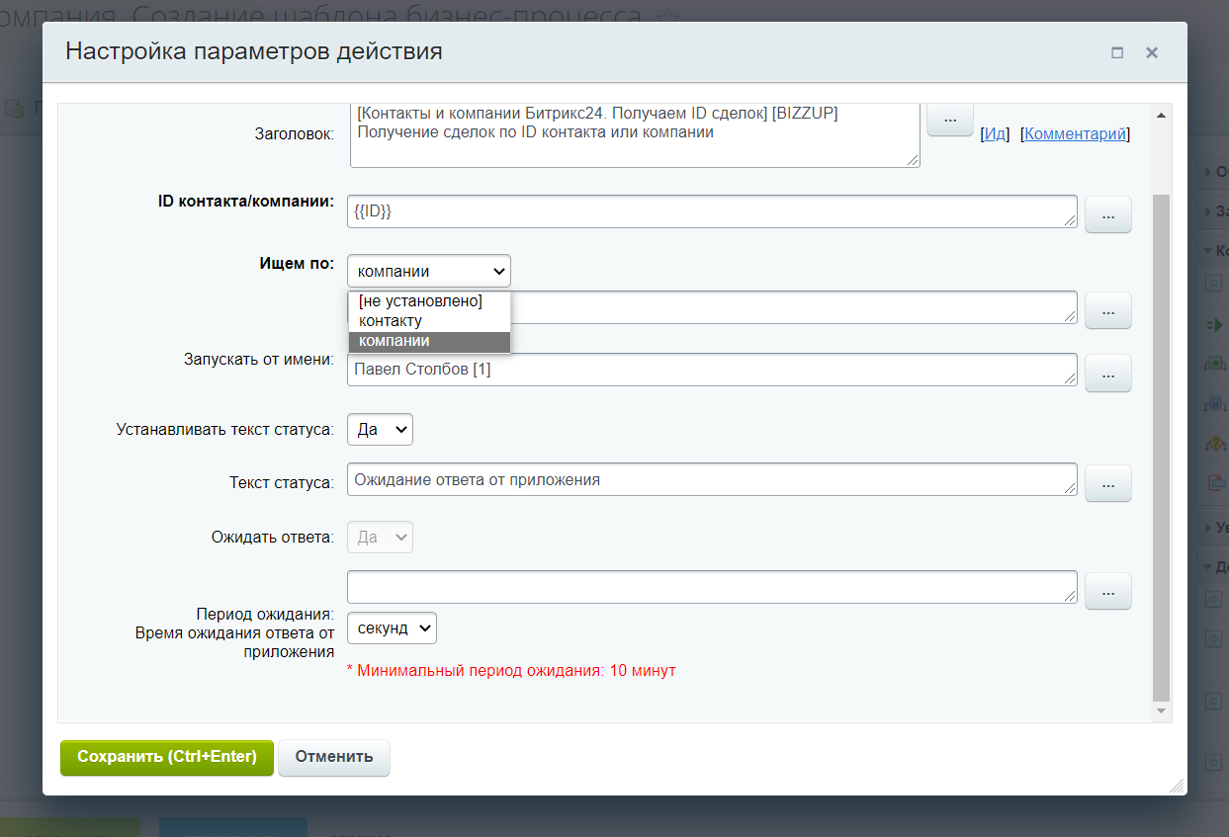
Task: Select 'контакту' in the dropdown list
Action: [x=391, y=321]
